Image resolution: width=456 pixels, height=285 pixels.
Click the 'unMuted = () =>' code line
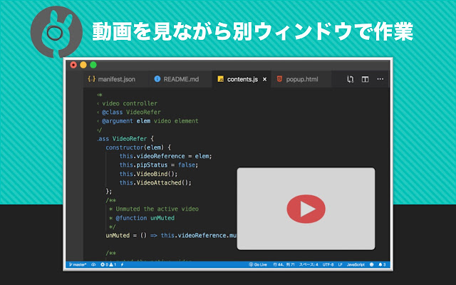[x=171, y=236]
